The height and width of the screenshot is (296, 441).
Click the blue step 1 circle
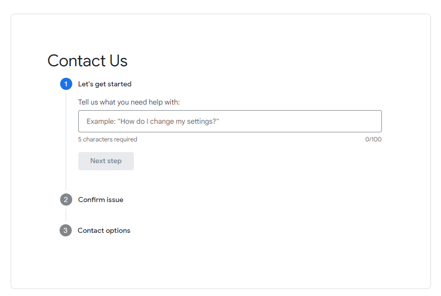click(x=66, y=84)
